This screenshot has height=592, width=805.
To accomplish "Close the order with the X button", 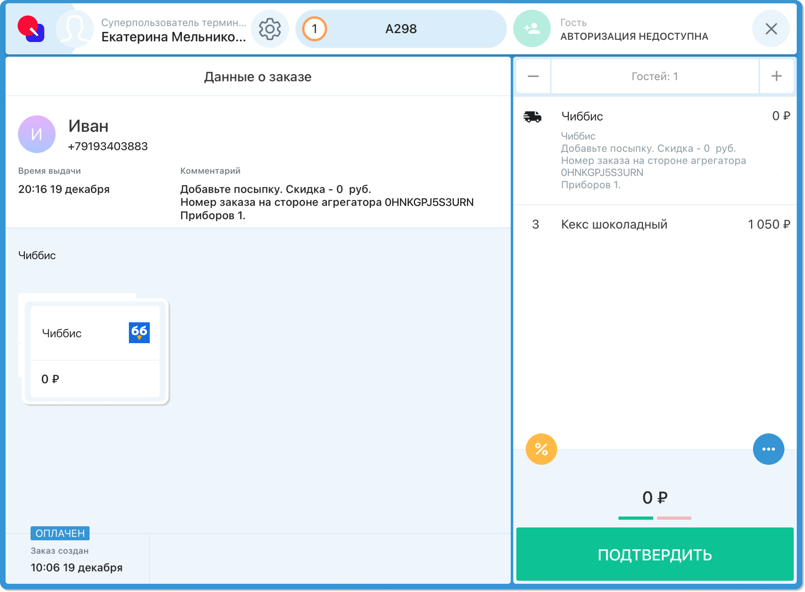I will tap(771, 29).
